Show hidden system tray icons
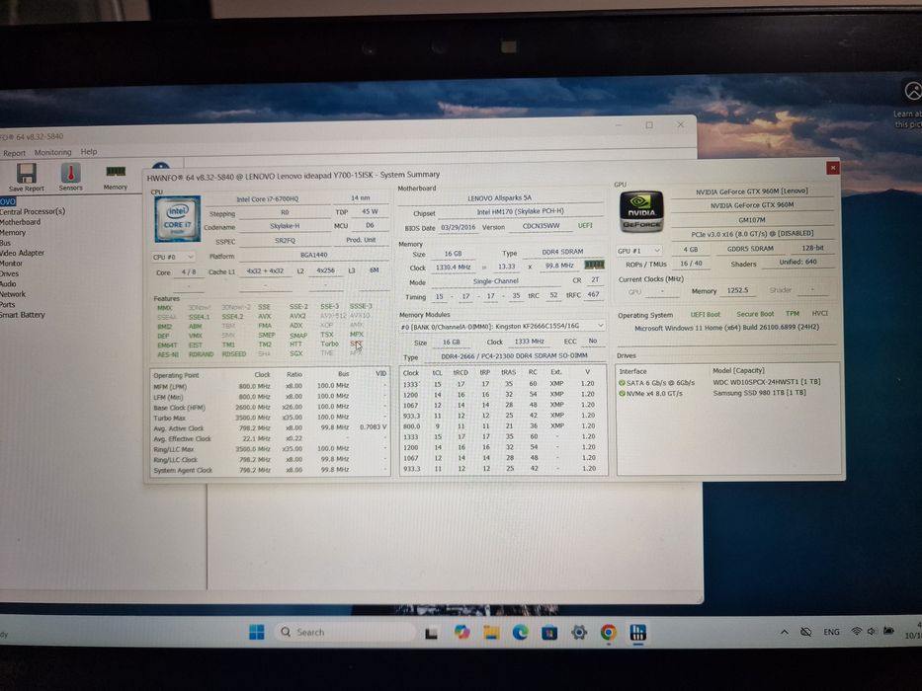922x691 pixels. click(x=784, y=632)
